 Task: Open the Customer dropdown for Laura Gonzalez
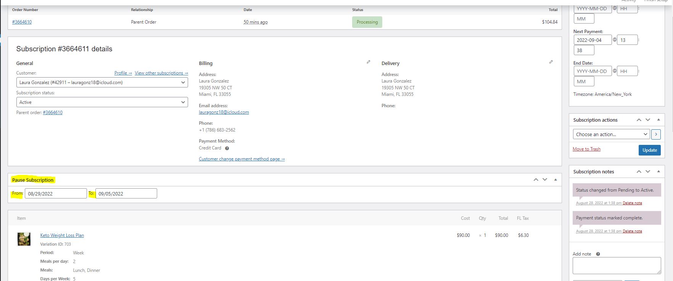(102, 82)
